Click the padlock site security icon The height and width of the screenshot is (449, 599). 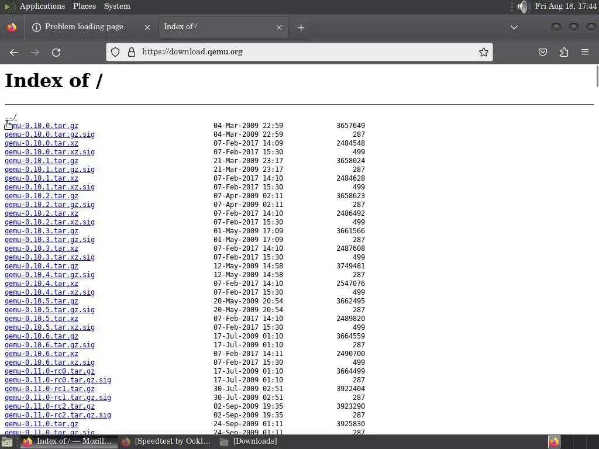(x=132, y=52)
